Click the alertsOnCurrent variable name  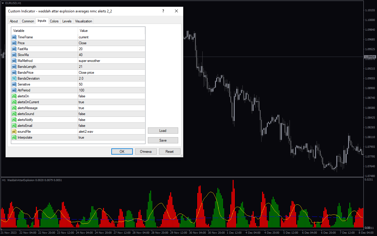point(28,102)
